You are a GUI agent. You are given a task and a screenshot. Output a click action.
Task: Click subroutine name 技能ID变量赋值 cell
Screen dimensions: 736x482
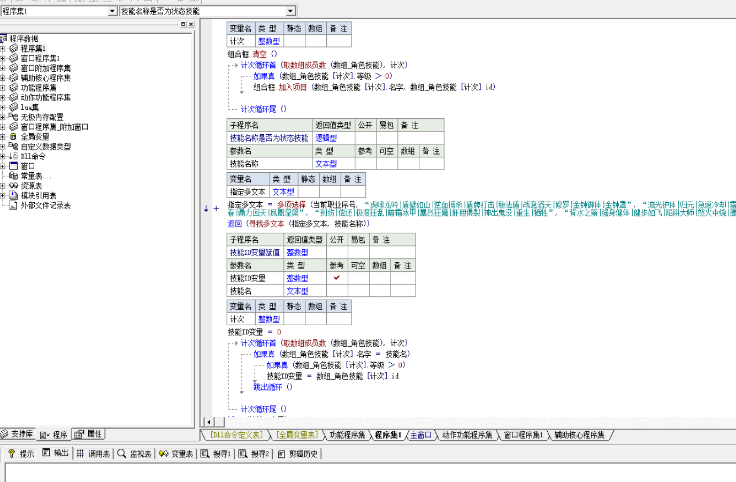click(x=255, y=253)
